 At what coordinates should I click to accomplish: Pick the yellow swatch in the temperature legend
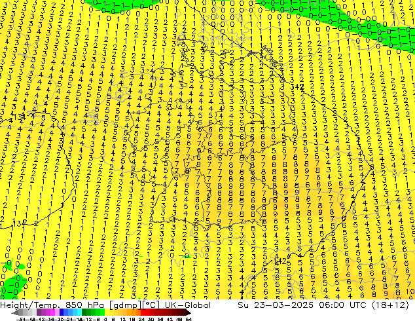[x=107, y=312]
